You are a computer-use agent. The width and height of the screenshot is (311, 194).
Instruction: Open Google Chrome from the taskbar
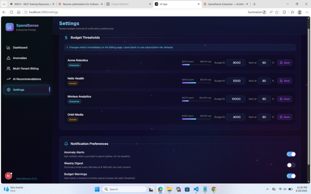214,189
